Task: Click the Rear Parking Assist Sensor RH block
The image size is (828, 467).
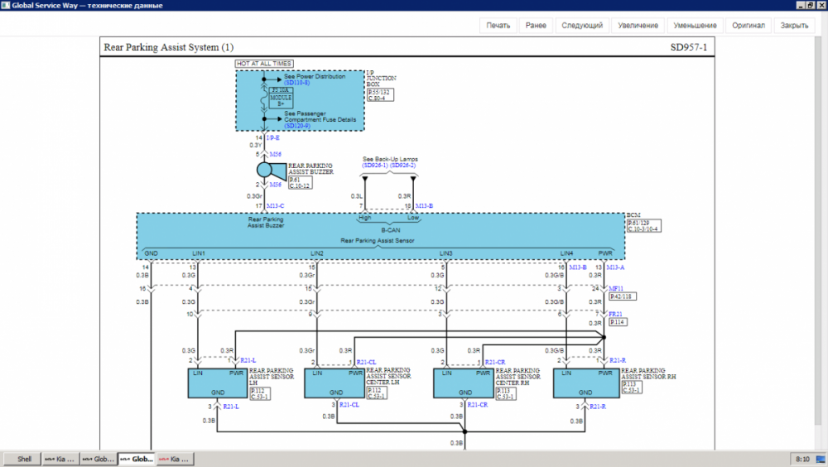Action: 585,383
